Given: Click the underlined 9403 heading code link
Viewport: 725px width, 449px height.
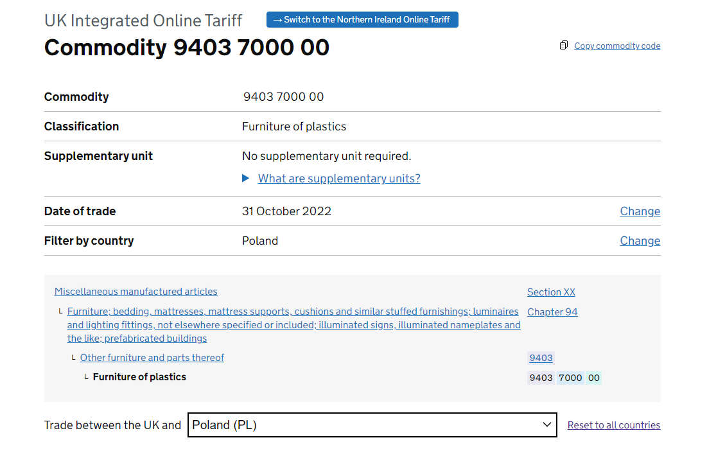Looking at the screenshot, I should coord(541,358).
